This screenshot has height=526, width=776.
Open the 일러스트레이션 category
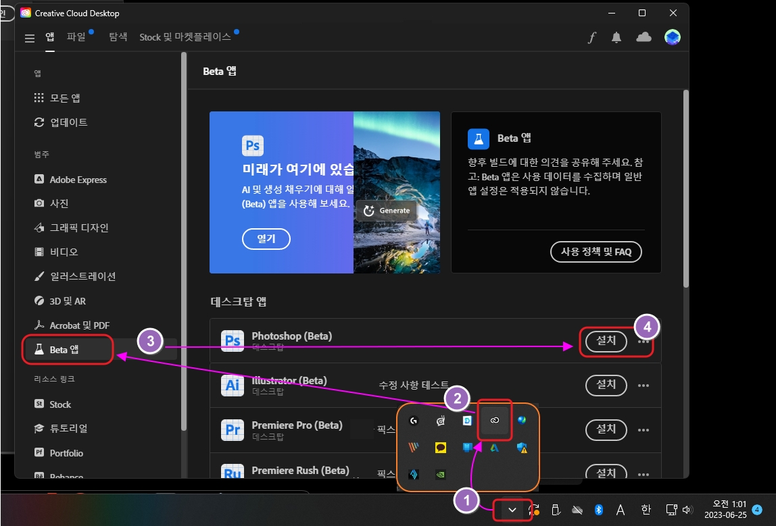click(74, 276)
